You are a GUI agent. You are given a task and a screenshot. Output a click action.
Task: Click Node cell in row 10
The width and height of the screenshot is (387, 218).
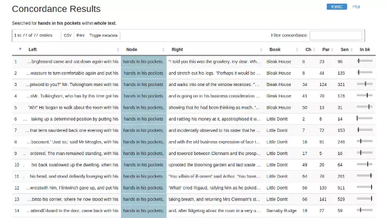(143, 165)
